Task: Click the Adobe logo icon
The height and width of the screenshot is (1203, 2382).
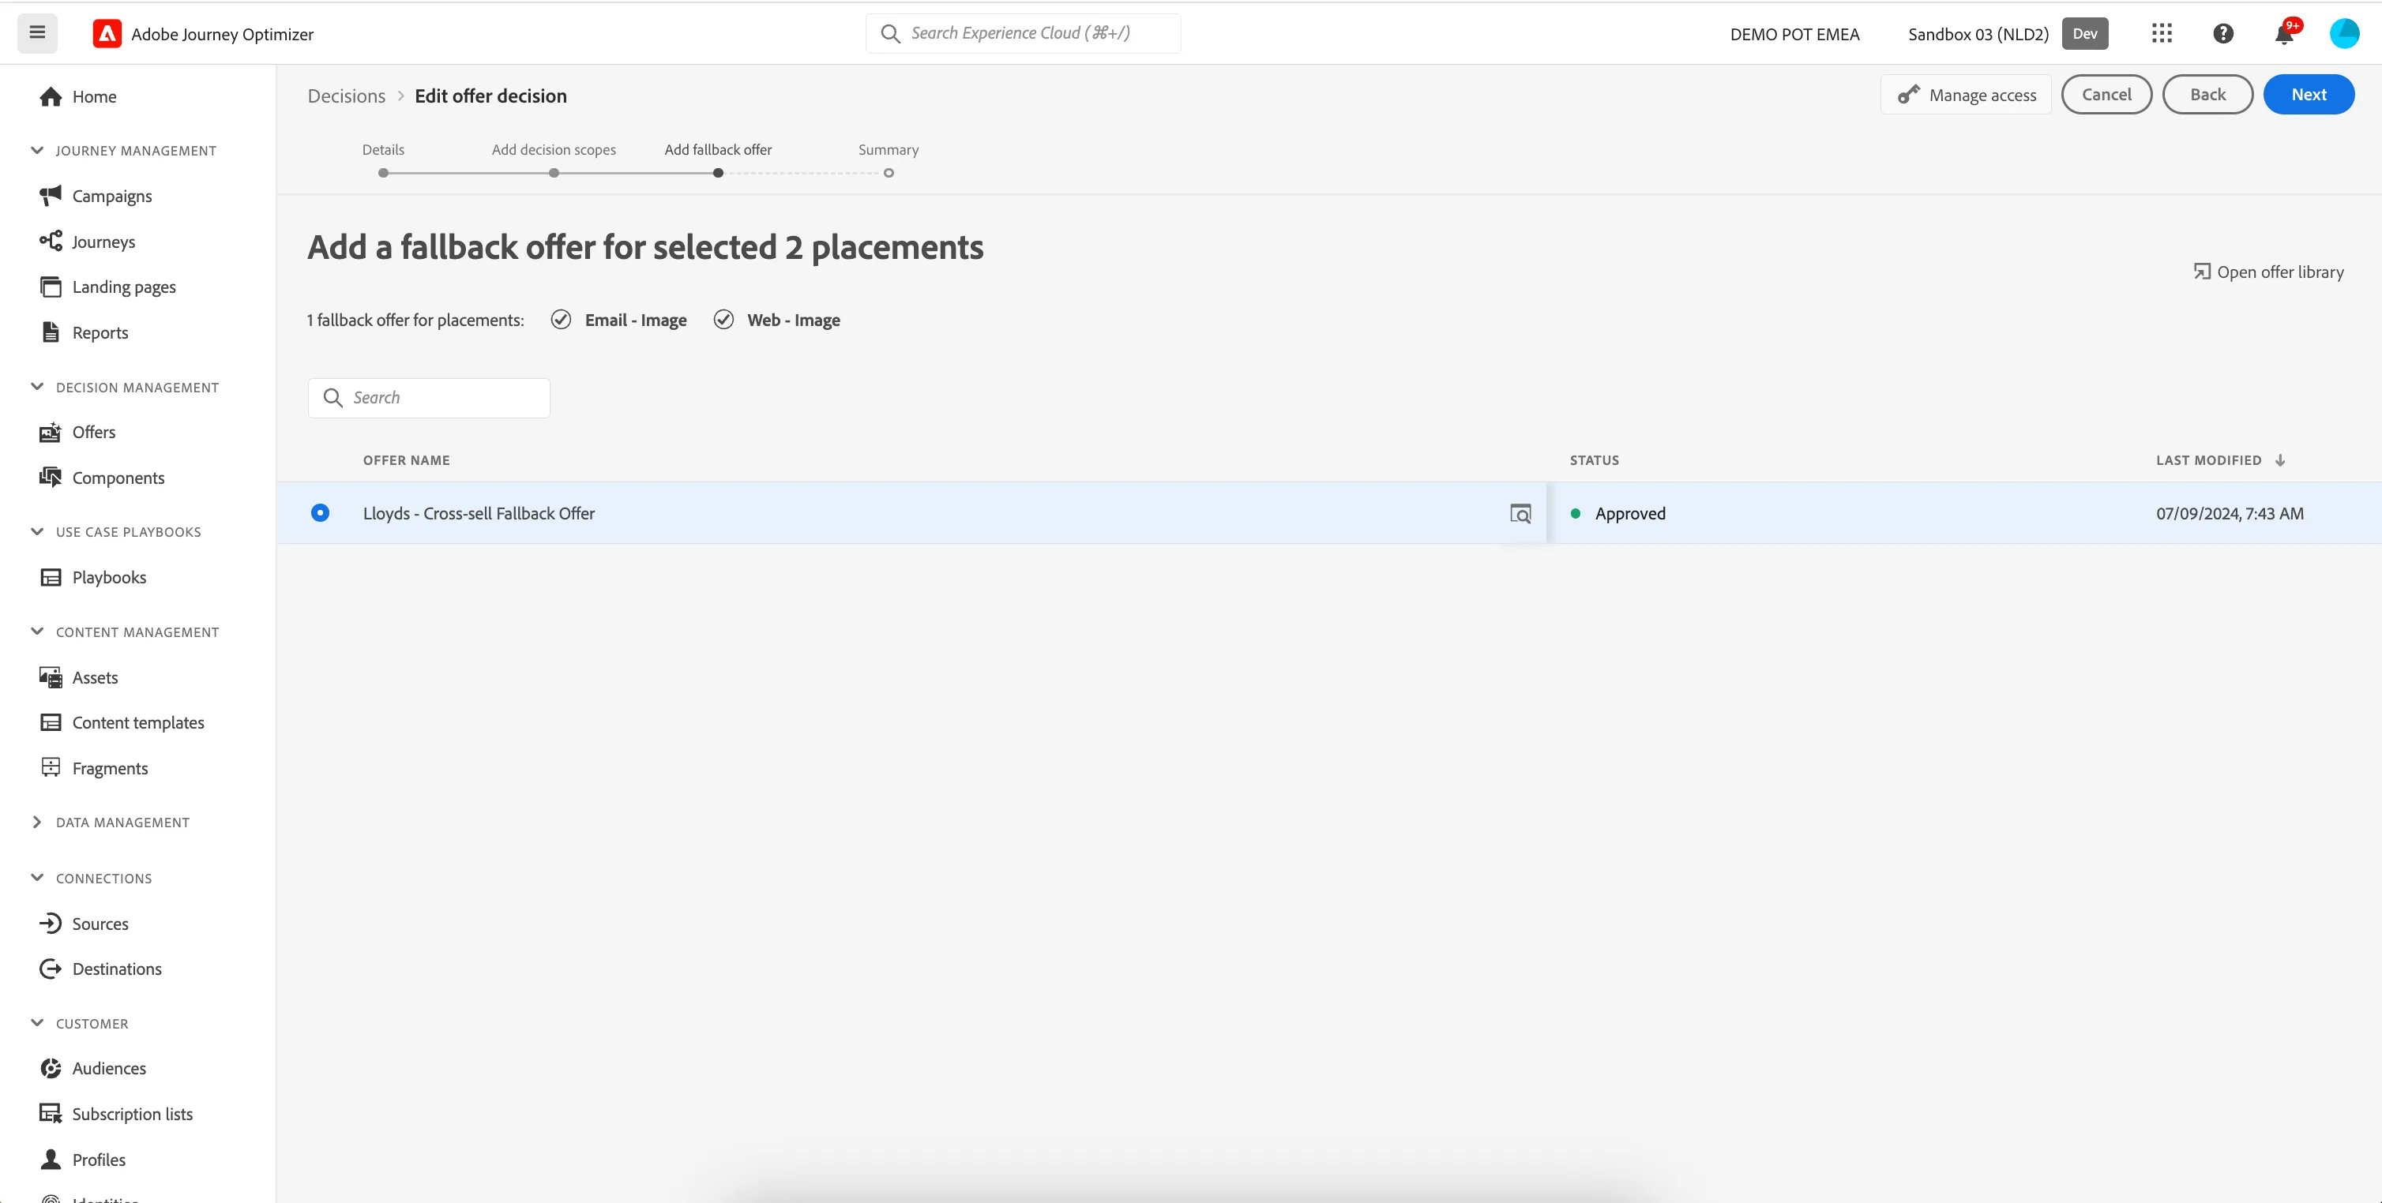Action: (x=107, y=33)
